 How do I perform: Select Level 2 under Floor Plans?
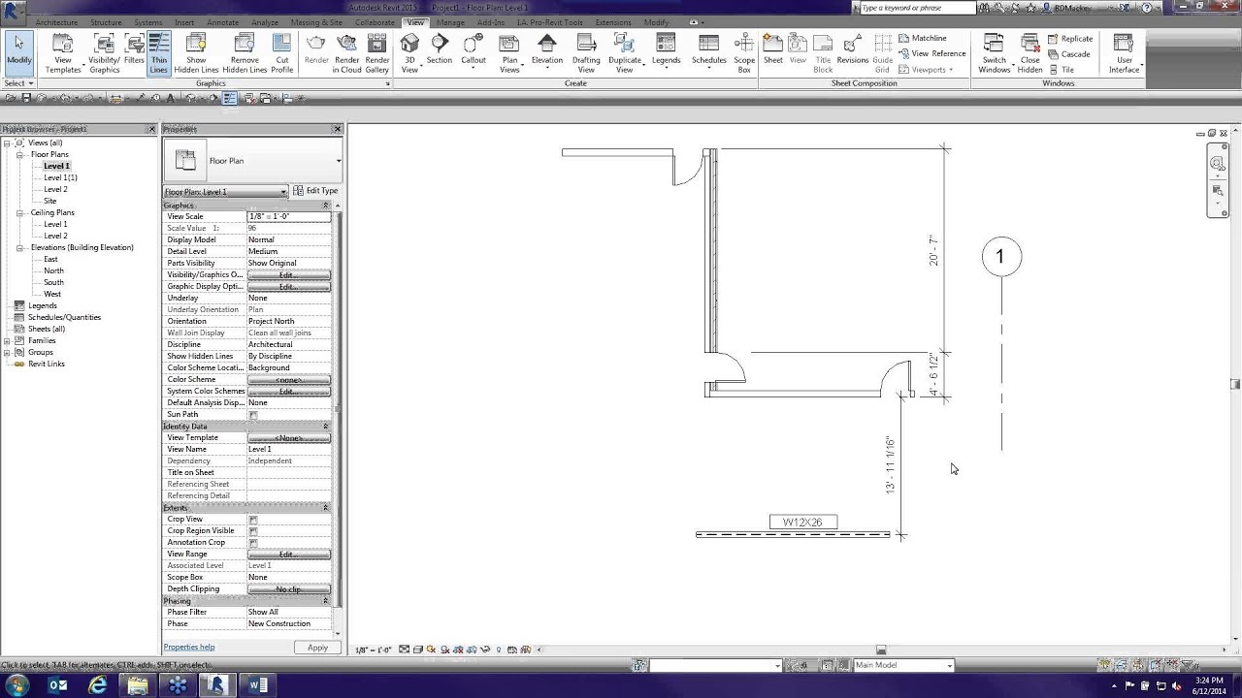tap(55, 189)
